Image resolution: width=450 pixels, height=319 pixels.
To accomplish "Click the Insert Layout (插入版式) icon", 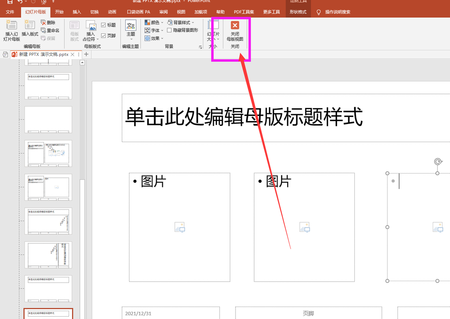I will [30, 25].
